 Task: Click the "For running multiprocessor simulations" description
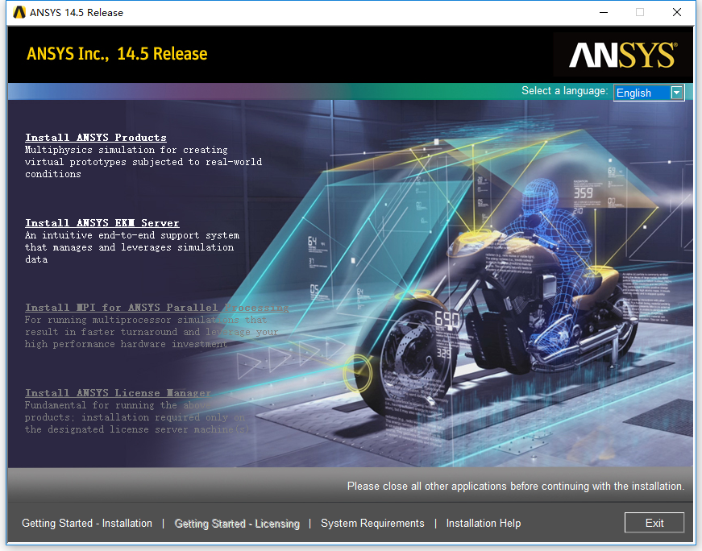[152, 332]
